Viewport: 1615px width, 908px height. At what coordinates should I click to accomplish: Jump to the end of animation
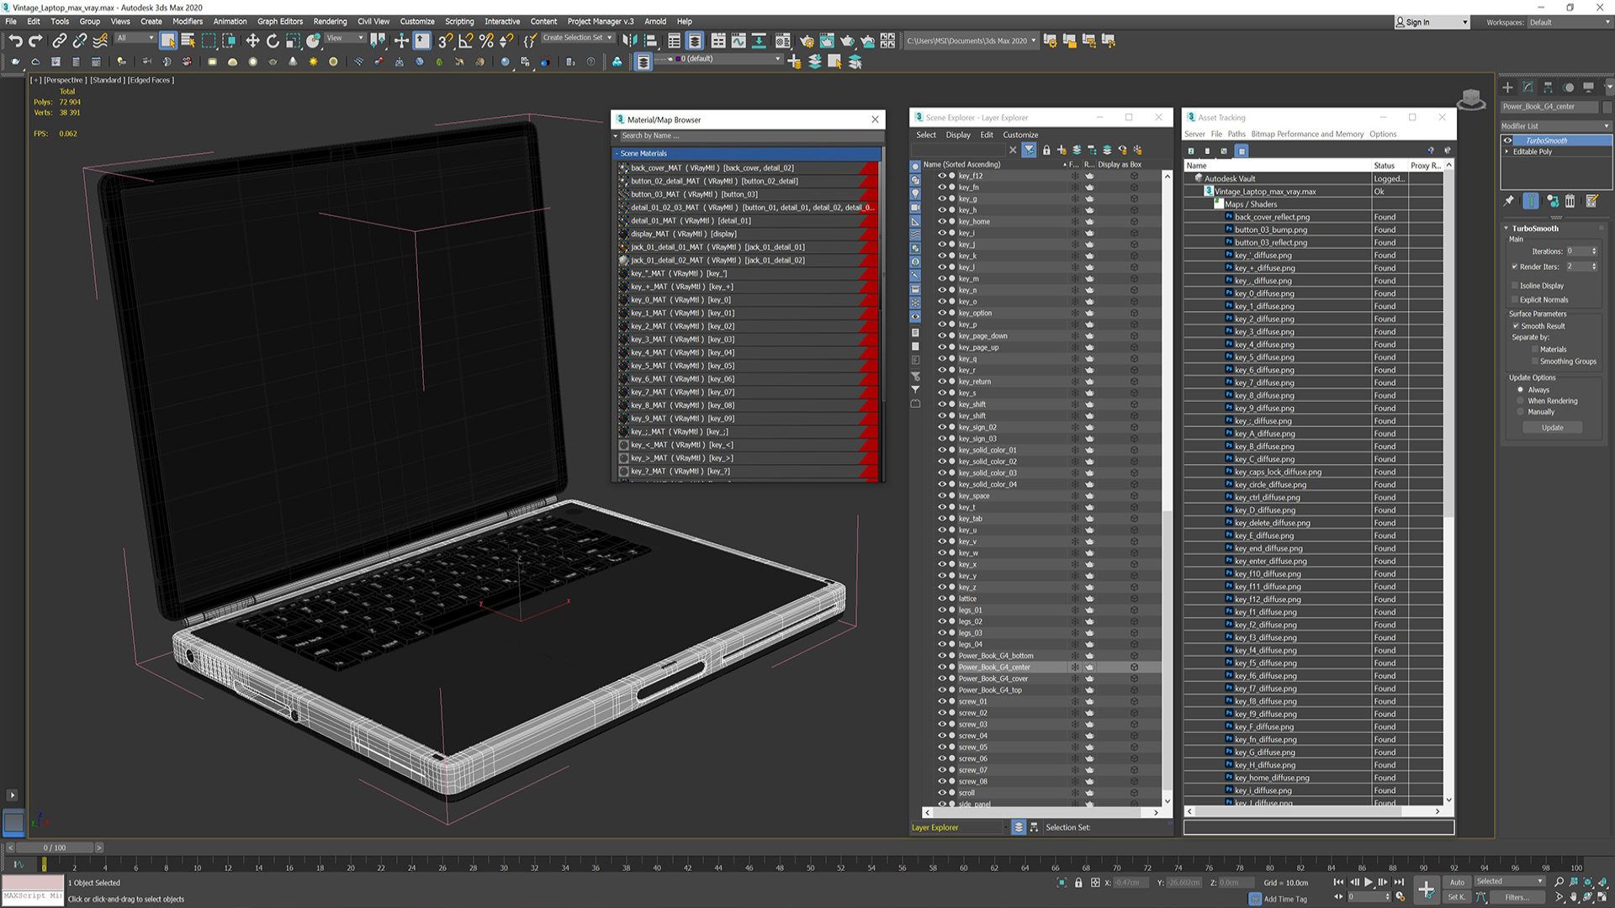coord(1399,882)
